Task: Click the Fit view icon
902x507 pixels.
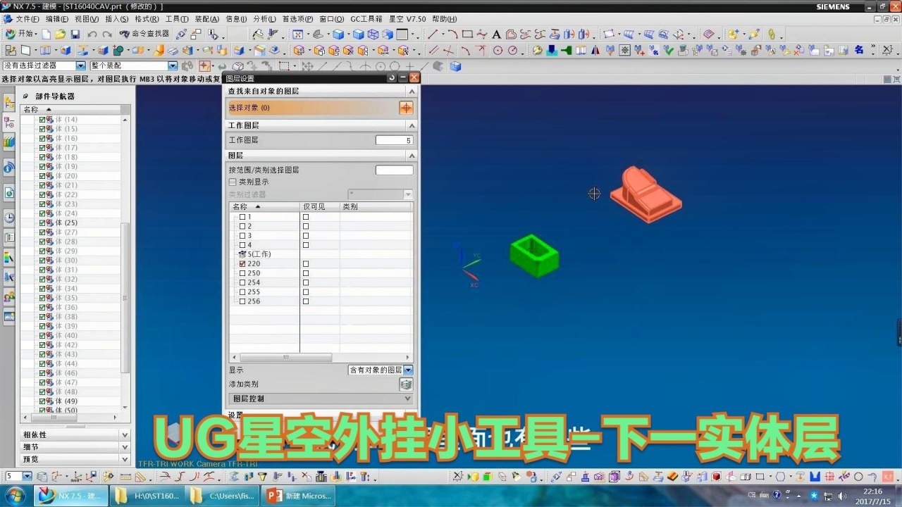Action: 297,34
